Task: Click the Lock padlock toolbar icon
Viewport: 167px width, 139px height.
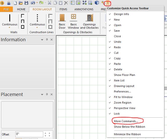Action: (x=103, y=3)
